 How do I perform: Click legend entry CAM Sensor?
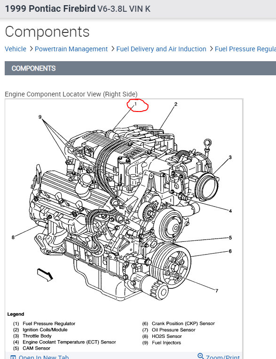[x=36, y=348]
